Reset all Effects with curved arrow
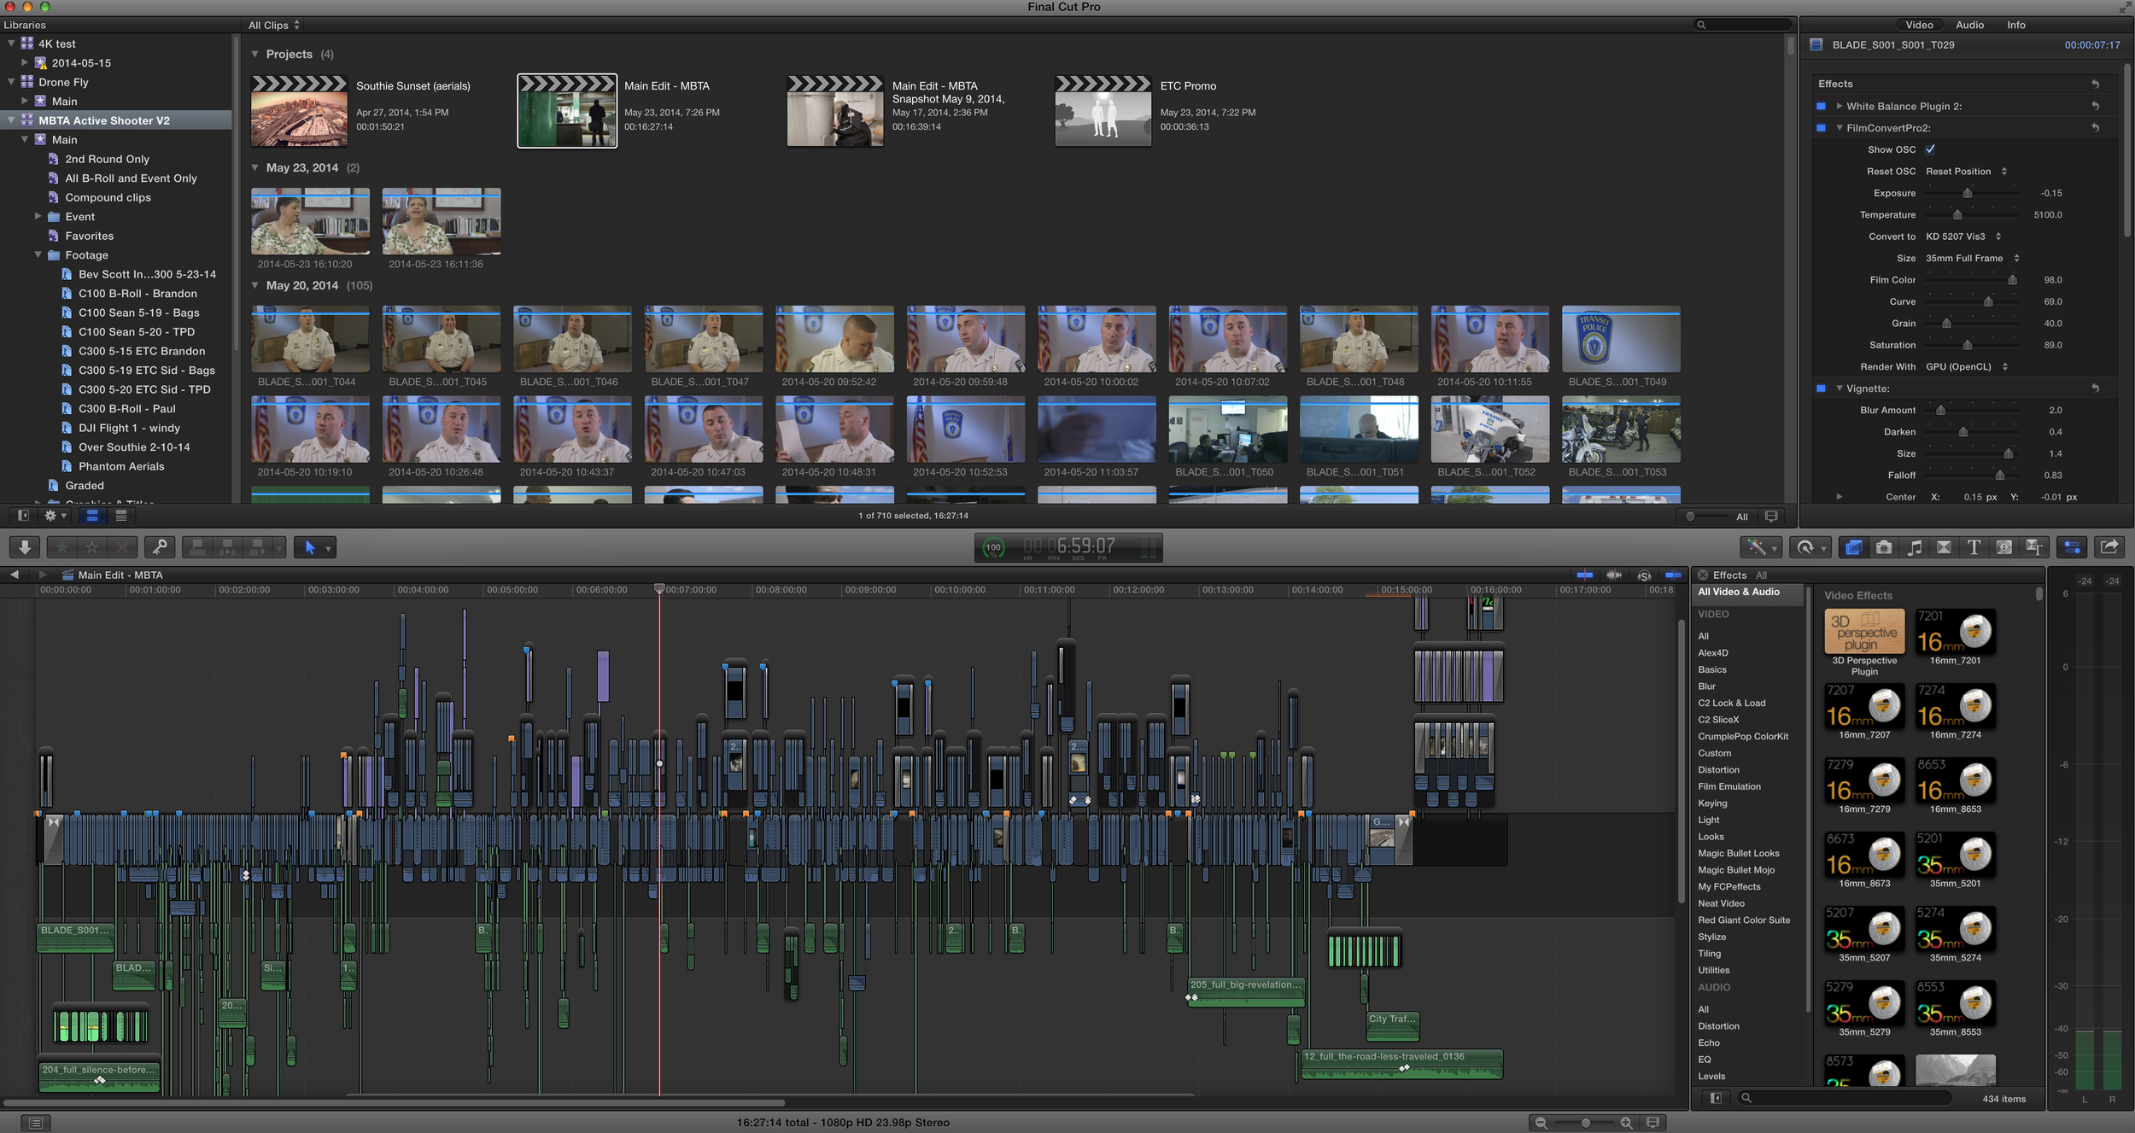Viewport: 2135px width, 1133px height. point(2095,84)
